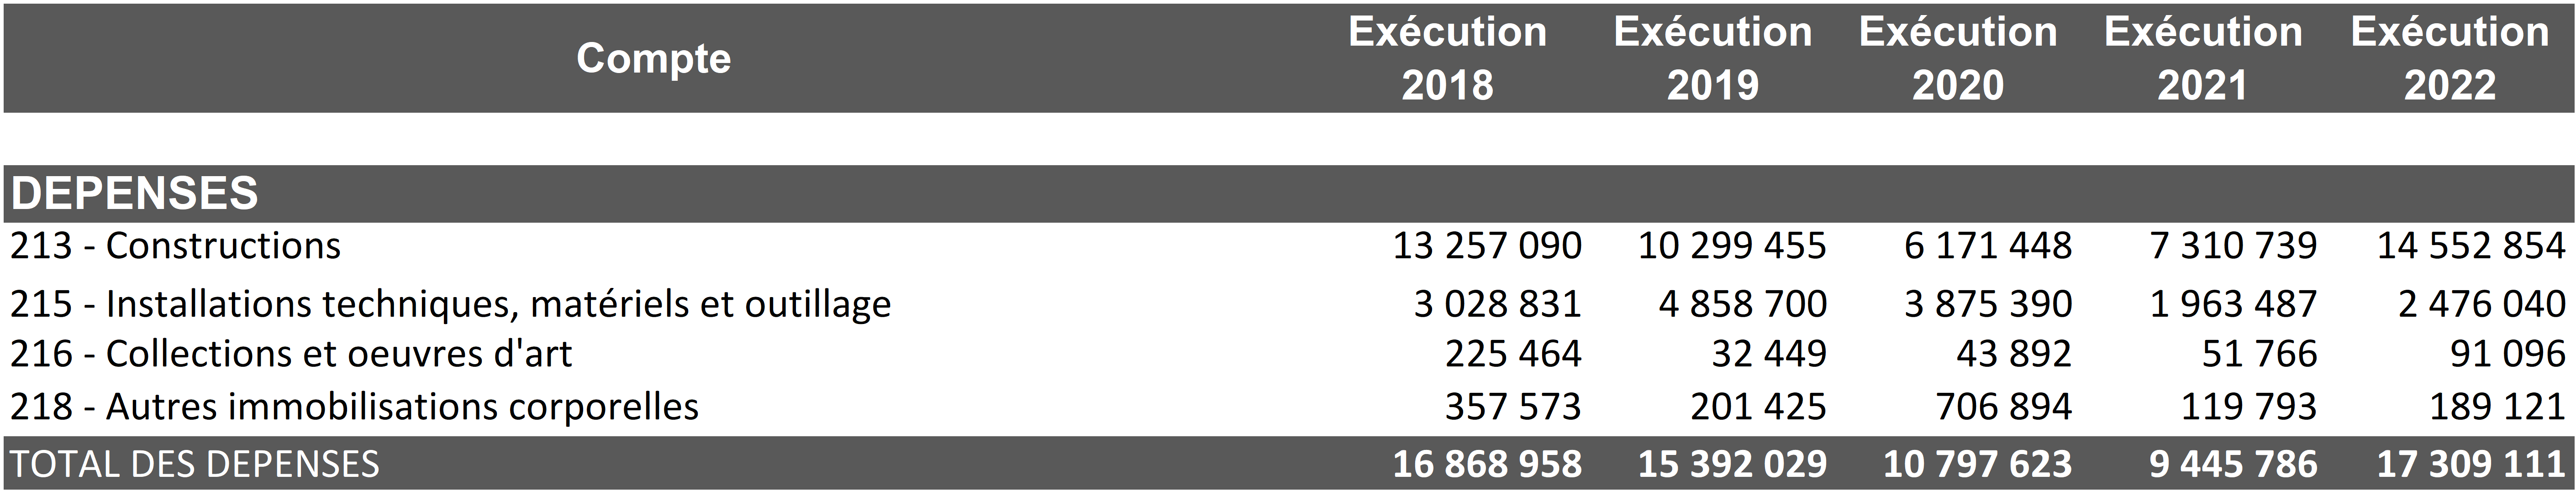Click the Compte column header
2576x491 pixels.
tap(653, 58)
